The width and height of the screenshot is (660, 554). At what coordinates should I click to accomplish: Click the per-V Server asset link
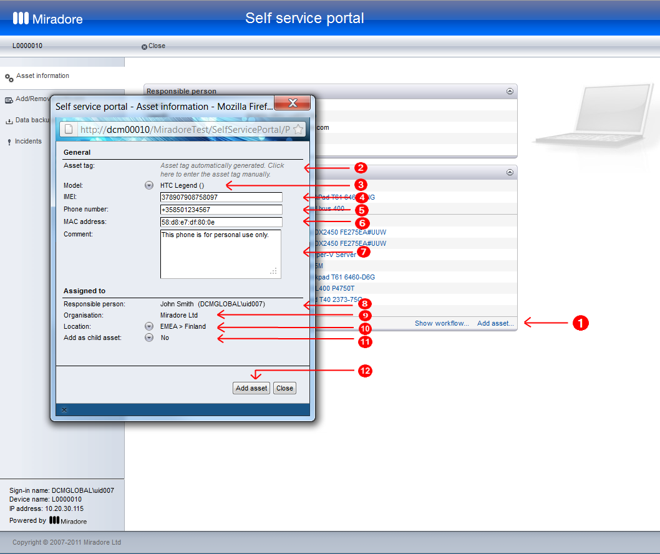[x=336, y=255]
